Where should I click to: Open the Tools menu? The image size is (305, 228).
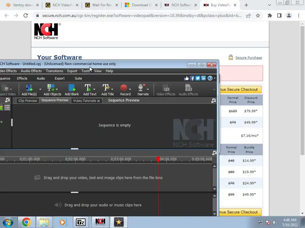click(85, 71)
